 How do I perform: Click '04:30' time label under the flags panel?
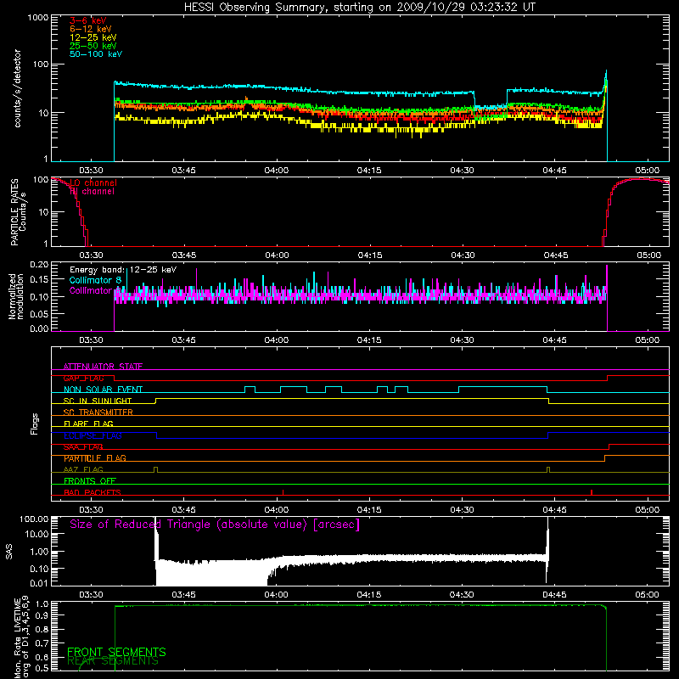click(462, 510)
